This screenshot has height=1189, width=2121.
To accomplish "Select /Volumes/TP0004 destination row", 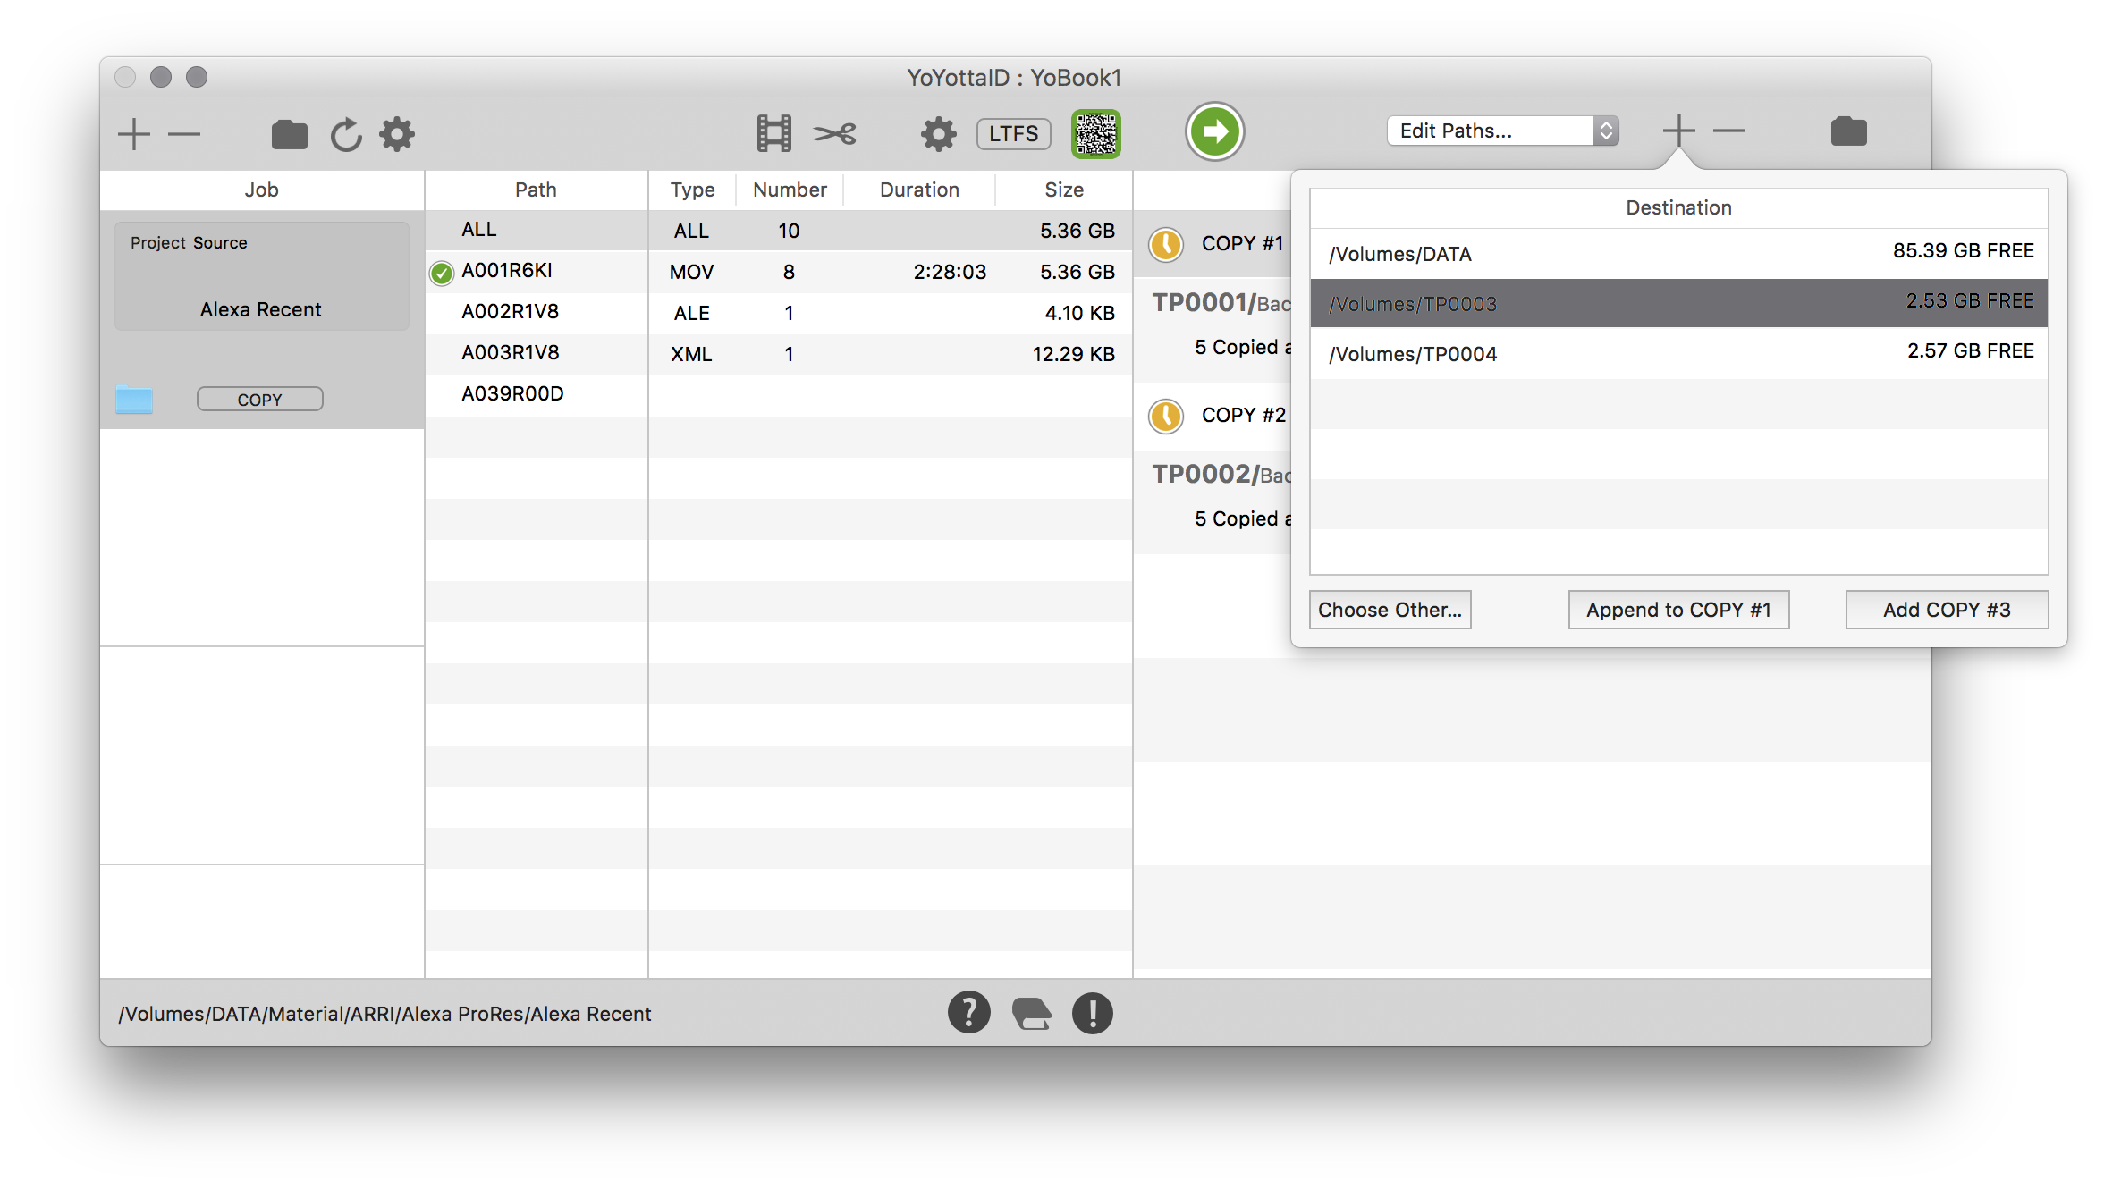I will pyautogui.click(x=1678, y=353).
